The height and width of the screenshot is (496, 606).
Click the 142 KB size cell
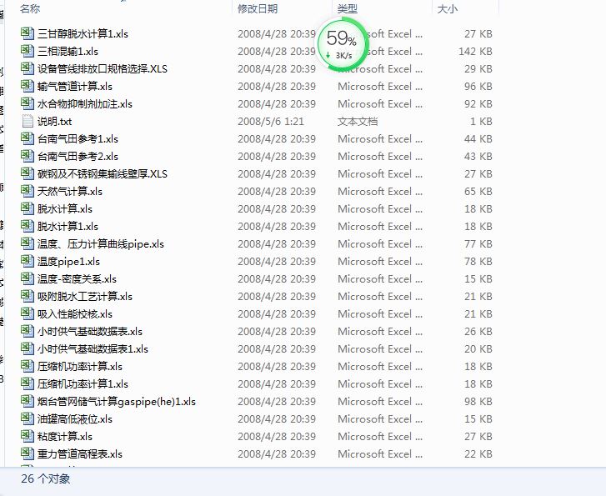(x=475, y=51)
